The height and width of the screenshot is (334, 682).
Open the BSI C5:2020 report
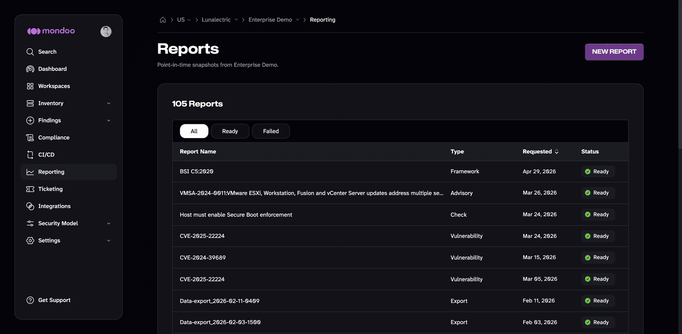pyautogui.click(x=196, y=171)
